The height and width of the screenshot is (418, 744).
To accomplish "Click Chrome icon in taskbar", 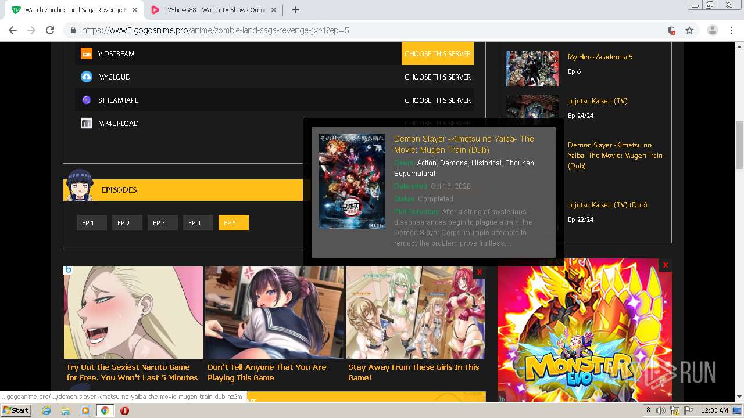I will tap(105, 410).
